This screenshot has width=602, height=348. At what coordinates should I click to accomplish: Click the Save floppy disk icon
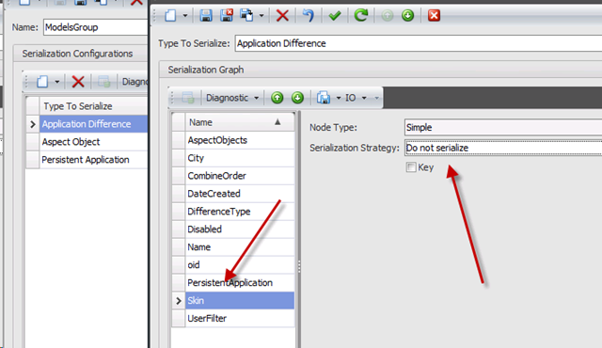206,16
